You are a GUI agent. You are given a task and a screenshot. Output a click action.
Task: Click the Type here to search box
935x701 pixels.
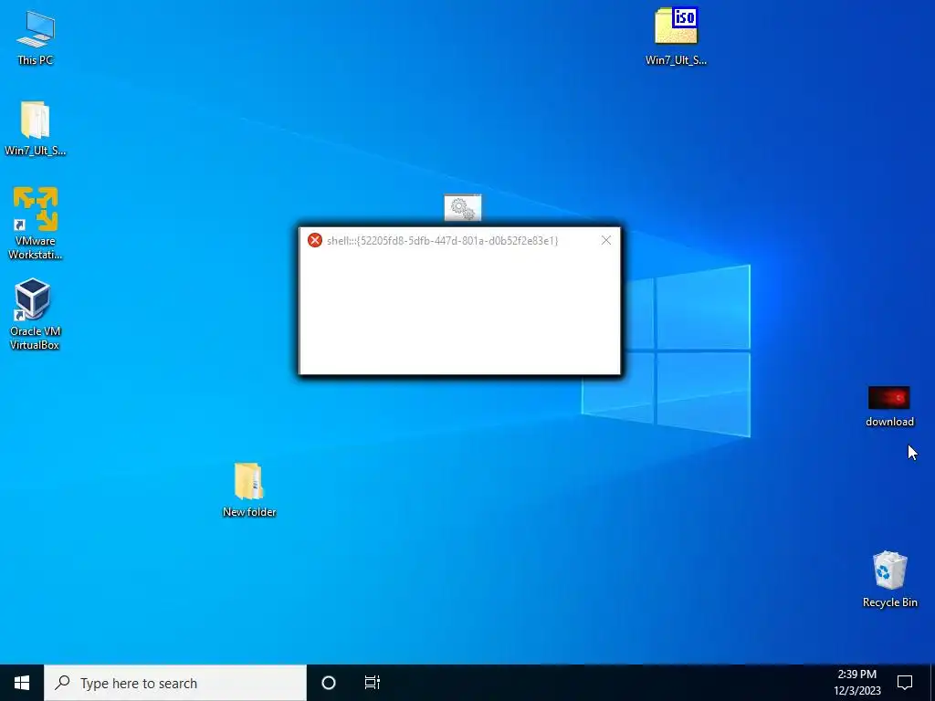coord(175,683)
